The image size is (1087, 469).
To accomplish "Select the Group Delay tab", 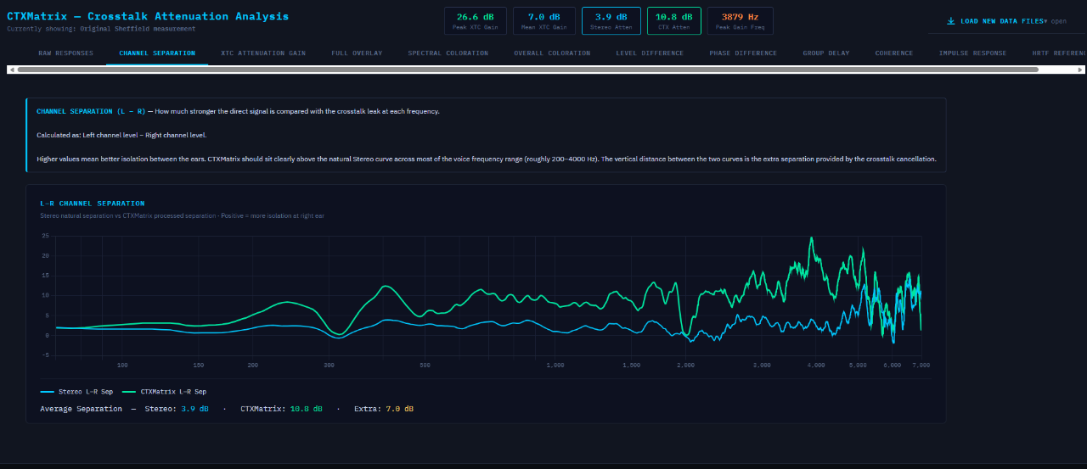I will pyautogui.click(x=826, y=53).
